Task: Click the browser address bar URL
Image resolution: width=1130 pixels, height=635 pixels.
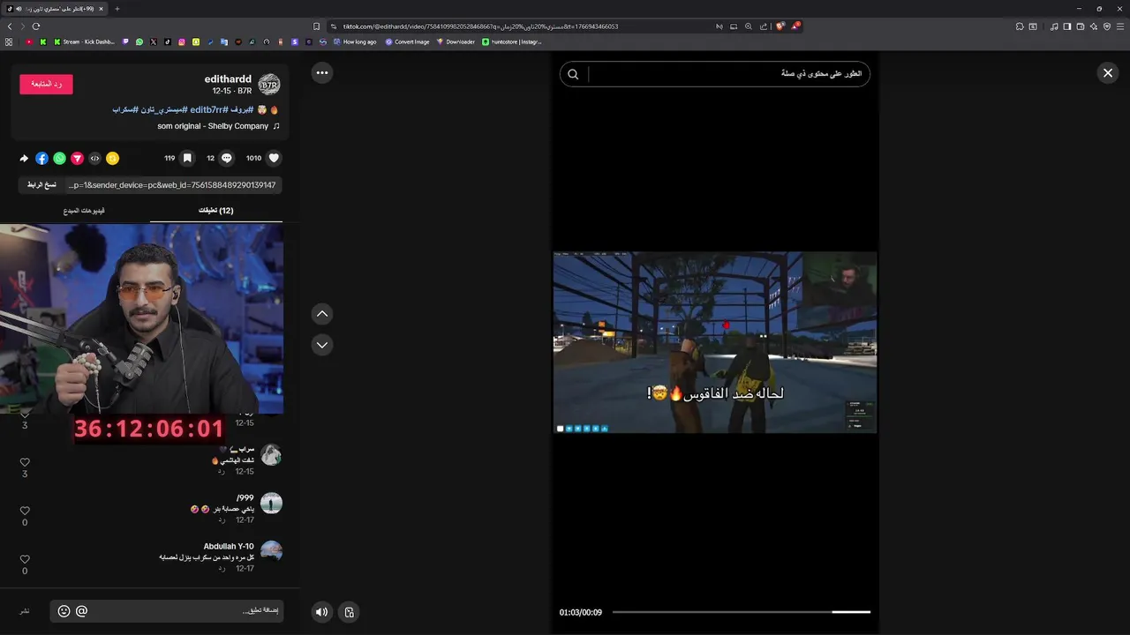Action: point(481,26)
